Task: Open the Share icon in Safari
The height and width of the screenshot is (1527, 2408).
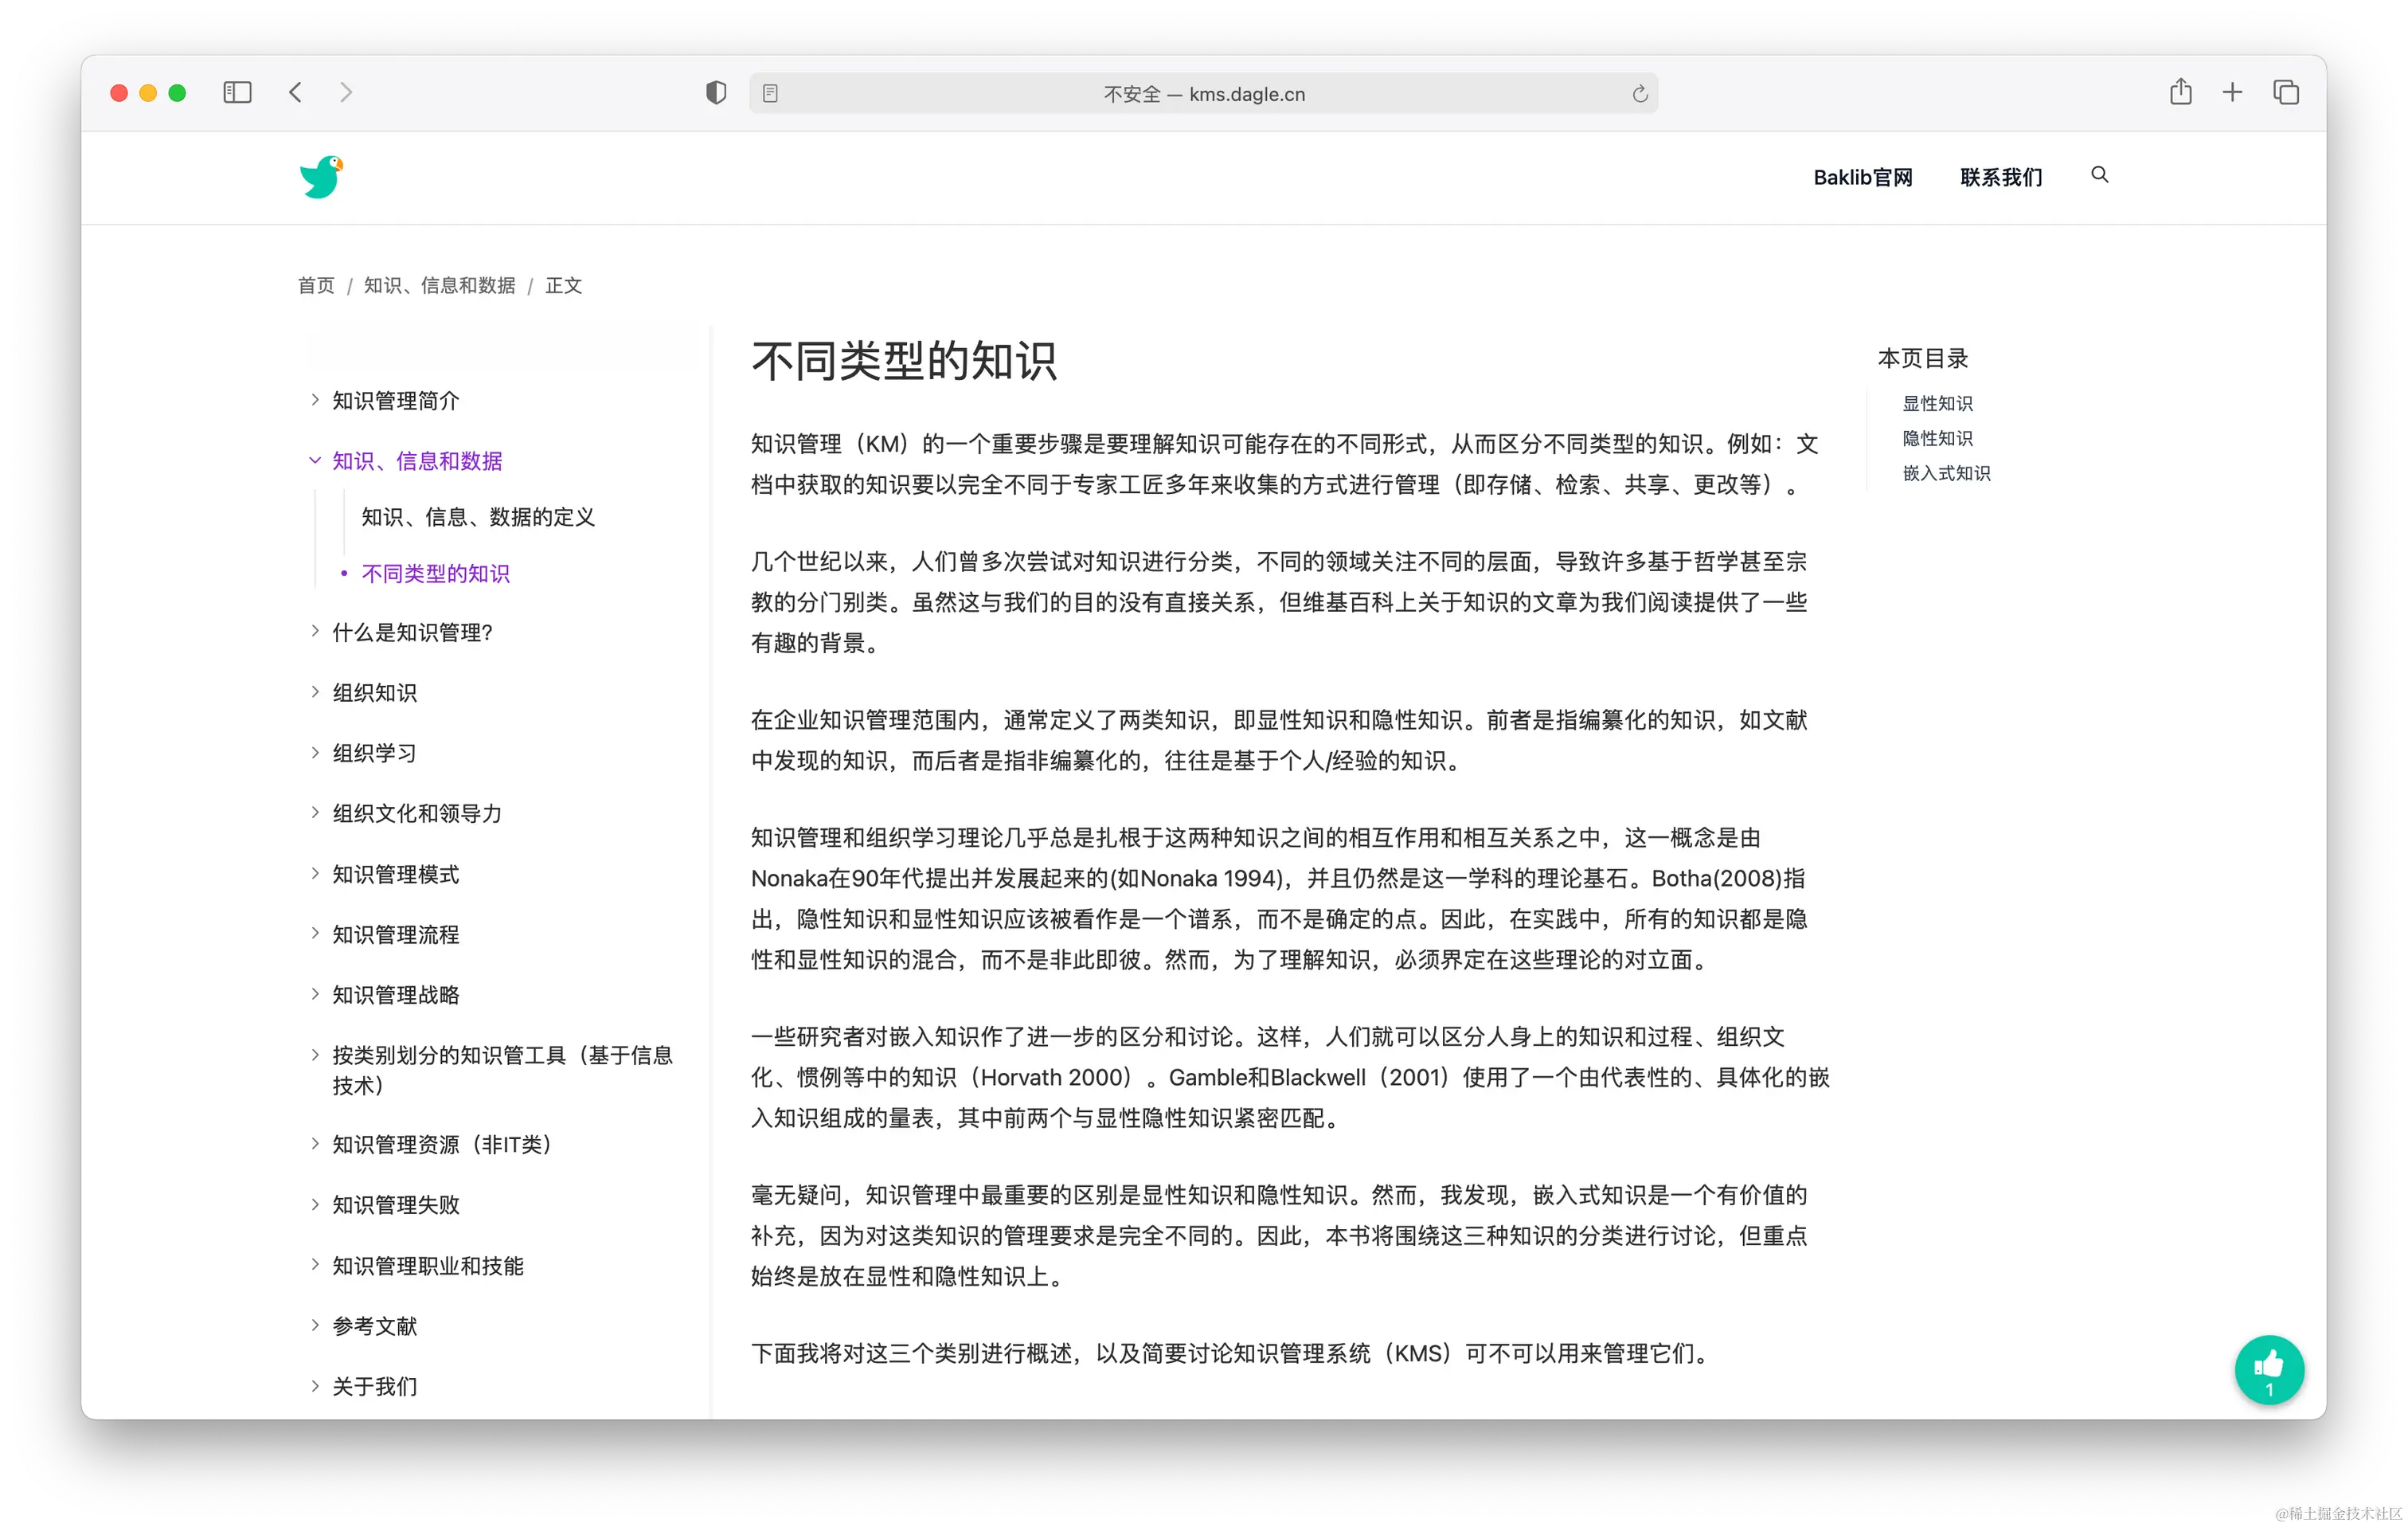Action: click(x=2180, y=93)
